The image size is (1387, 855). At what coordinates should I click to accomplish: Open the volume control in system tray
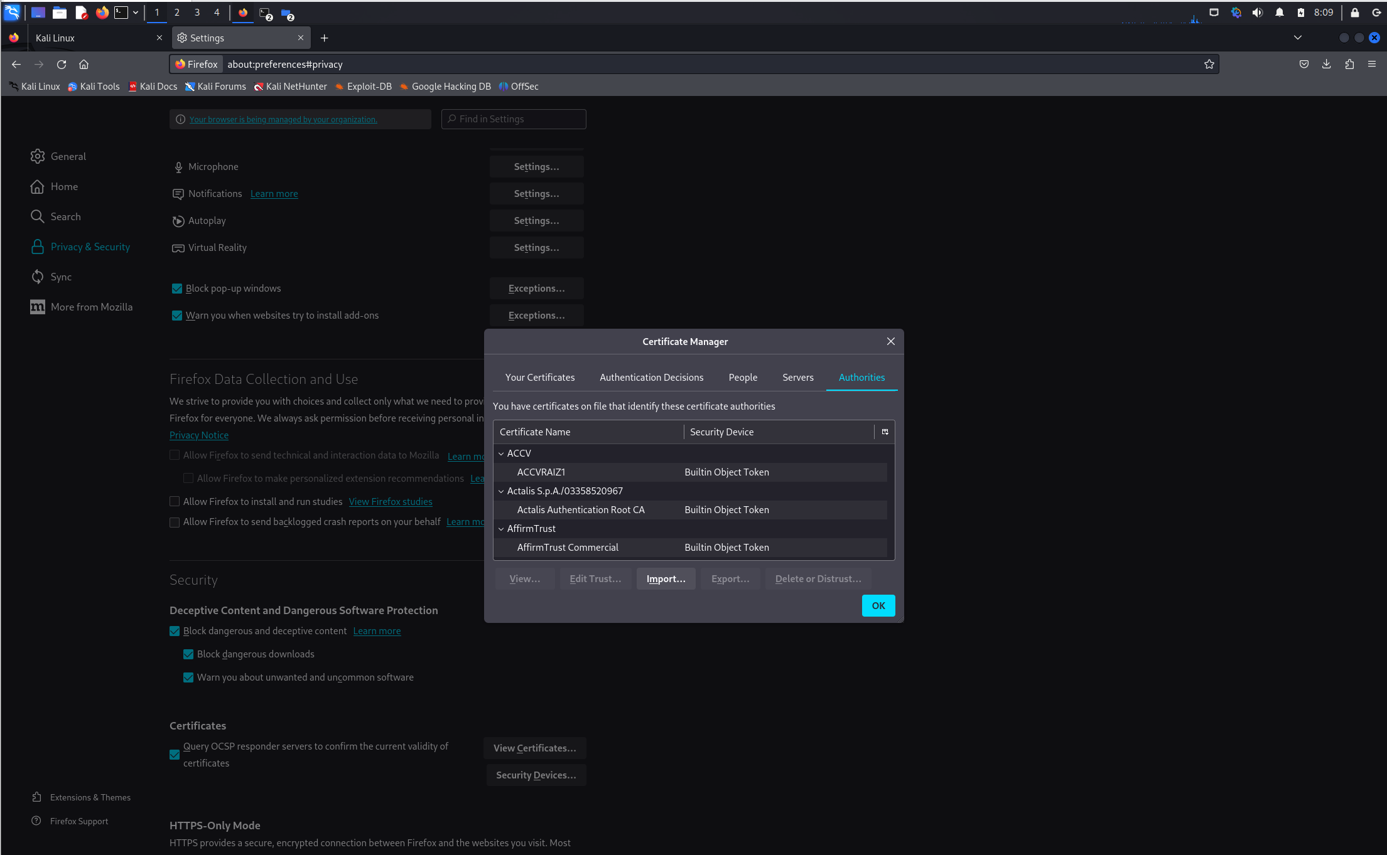pyautogui.click(x=1258, y=13)
